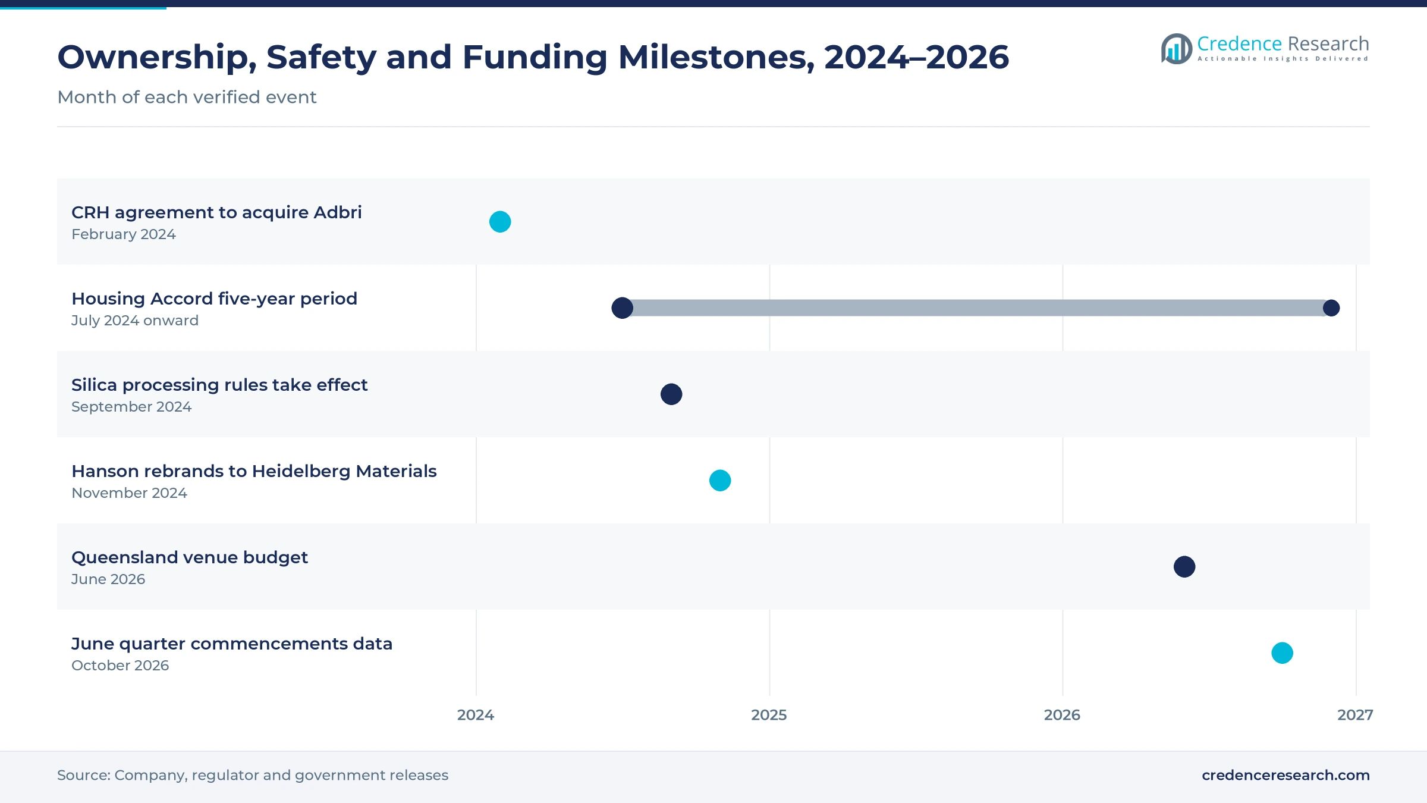Click the Credence Research logo icon
Image resolution: width=1427 pixels, height=803 pixels.
click(1176, 49)
